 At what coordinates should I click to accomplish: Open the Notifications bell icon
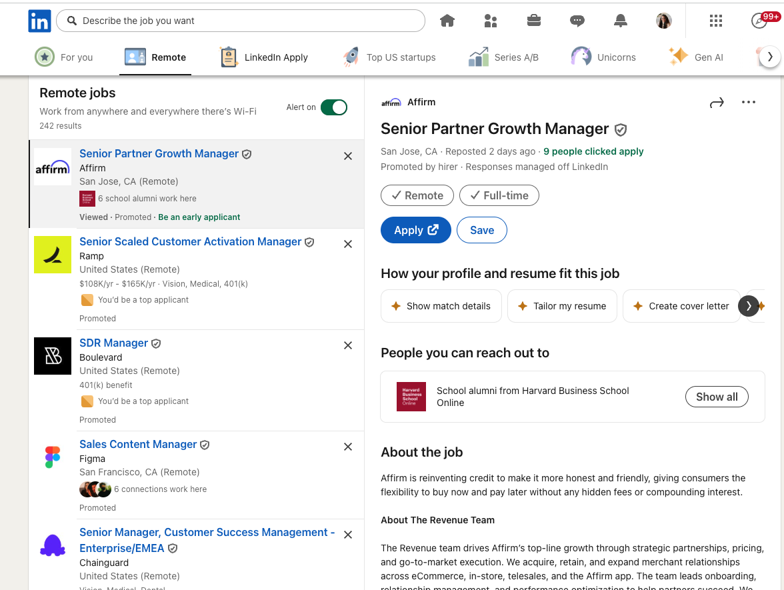pos(621,21)
